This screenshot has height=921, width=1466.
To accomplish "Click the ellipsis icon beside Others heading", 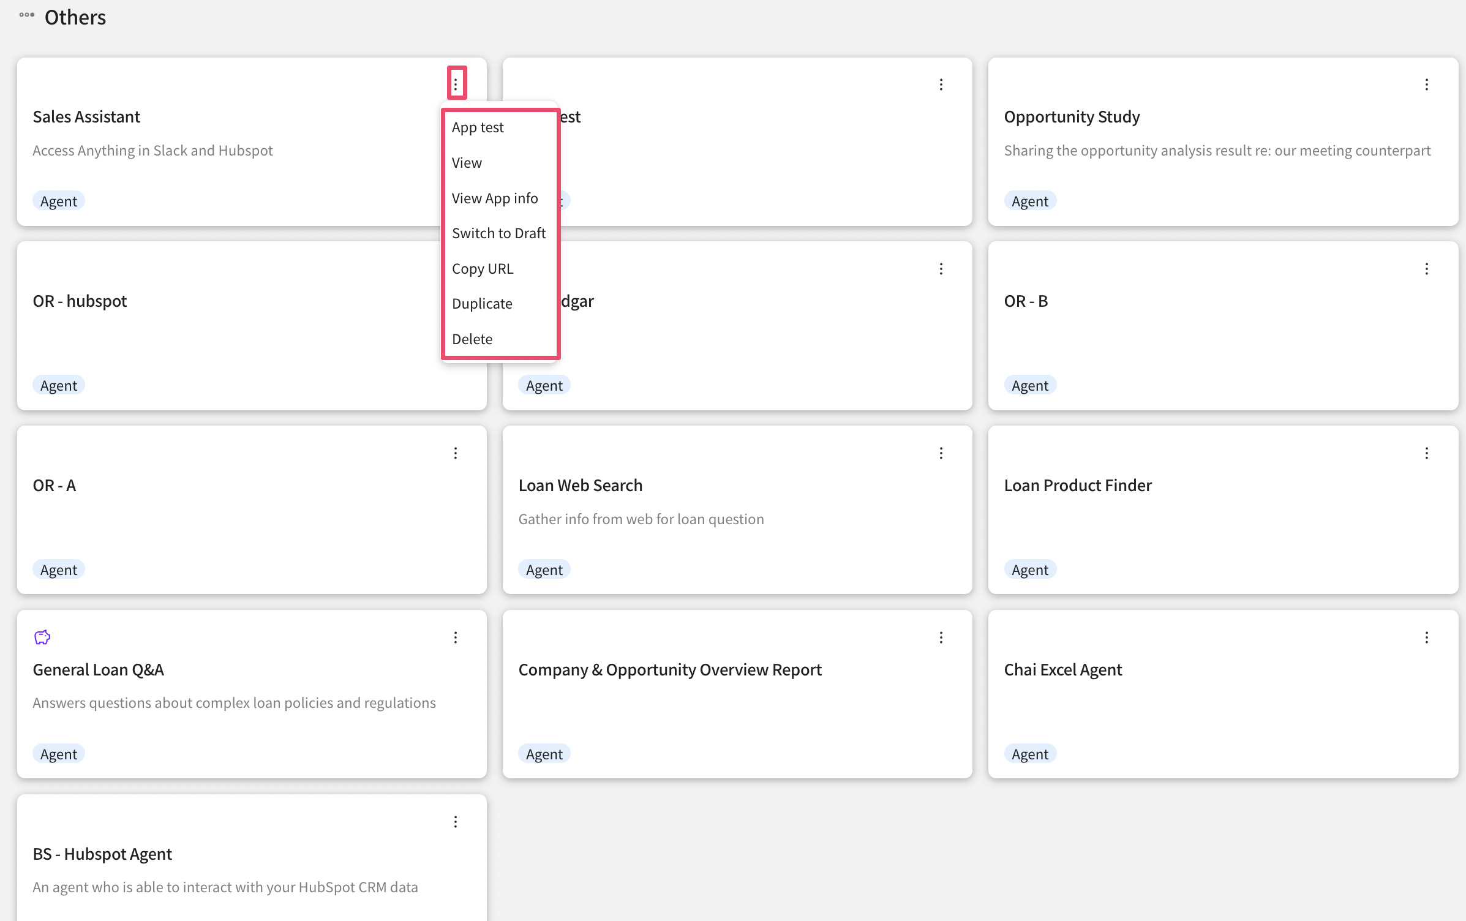I will click(26, 15).
